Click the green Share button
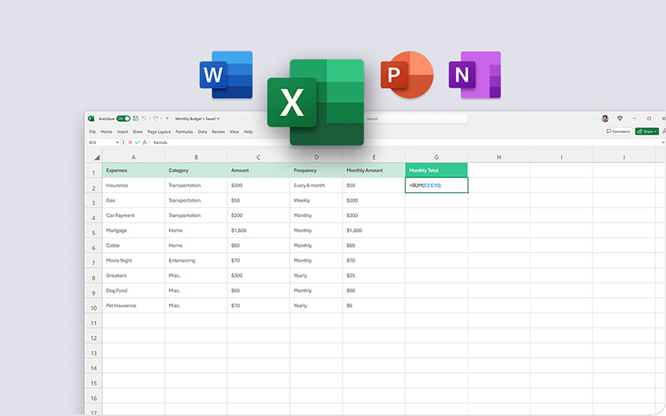The width and height of the screenshot is (666, 416). [x=647, y=131]
